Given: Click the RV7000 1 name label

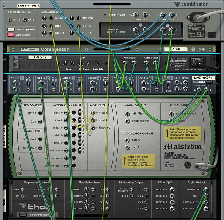Looking at the screenshot, I should click(40, 58).
